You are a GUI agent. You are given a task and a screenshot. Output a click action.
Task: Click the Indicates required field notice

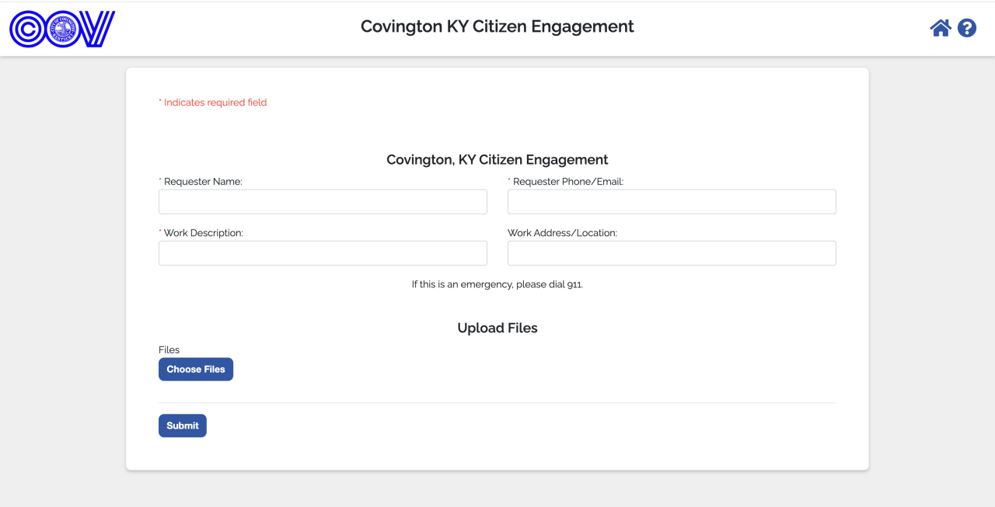pyautogui.click(x=212, y=102)
